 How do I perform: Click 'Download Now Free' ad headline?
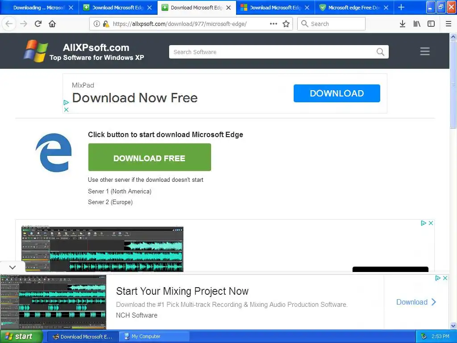(135, 98)
